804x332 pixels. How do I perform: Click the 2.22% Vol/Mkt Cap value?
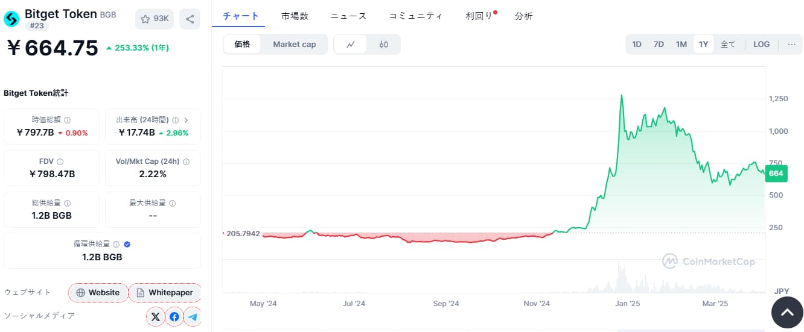tap(153, 174)
